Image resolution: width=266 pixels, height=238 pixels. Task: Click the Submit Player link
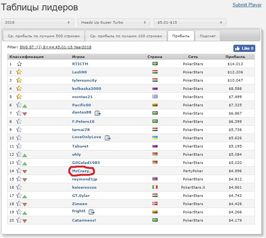[x=247, y=5]
